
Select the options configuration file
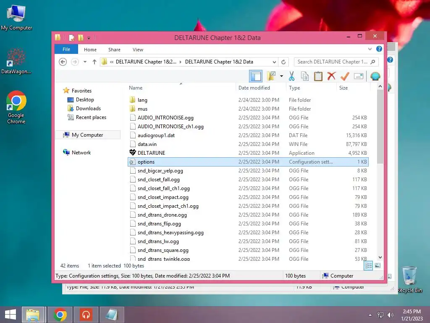click(248, 162)
